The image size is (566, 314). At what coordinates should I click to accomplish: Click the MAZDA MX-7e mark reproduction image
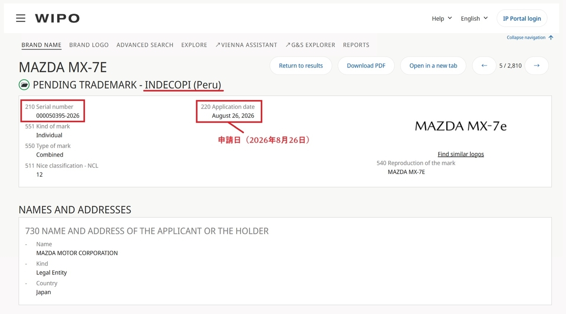(461, 126)
